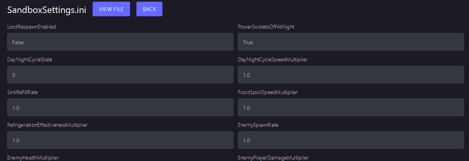Click the VIEW FILE button
This screenshot has height=161, width=469.
click(111, 9)
